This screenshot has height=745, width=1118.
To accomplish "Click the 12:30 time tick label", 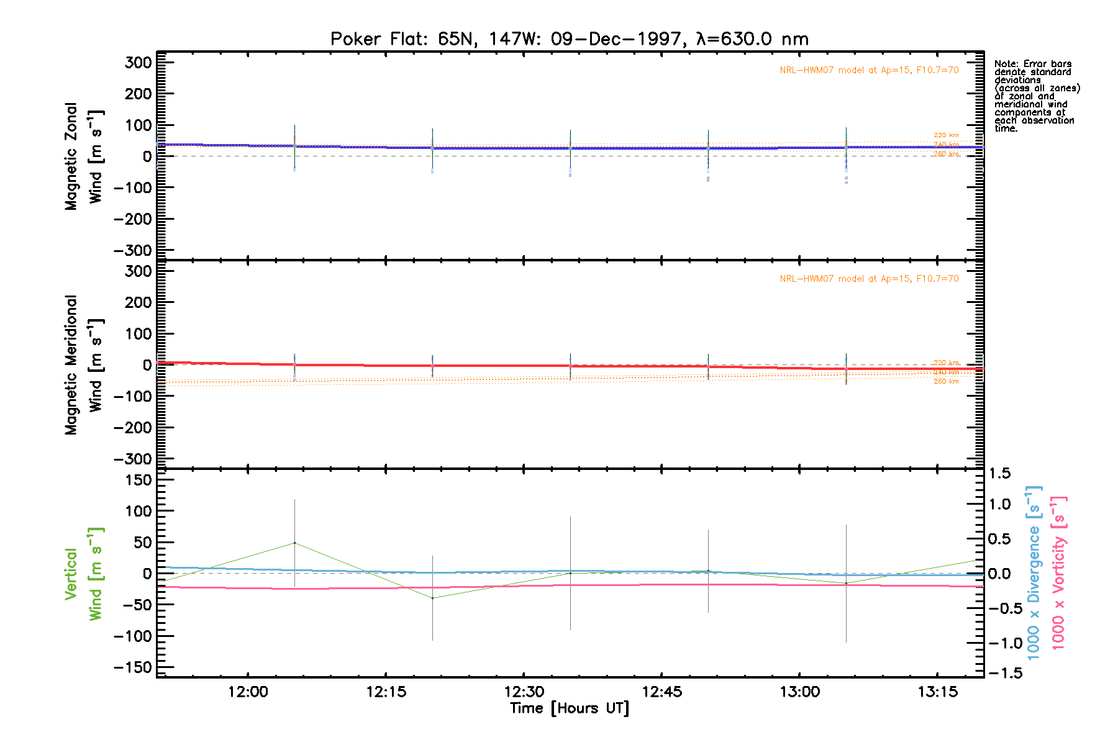I will 524,692.
